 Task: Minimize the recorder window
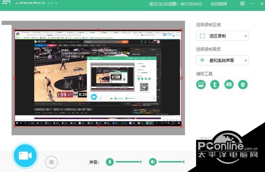252,3
